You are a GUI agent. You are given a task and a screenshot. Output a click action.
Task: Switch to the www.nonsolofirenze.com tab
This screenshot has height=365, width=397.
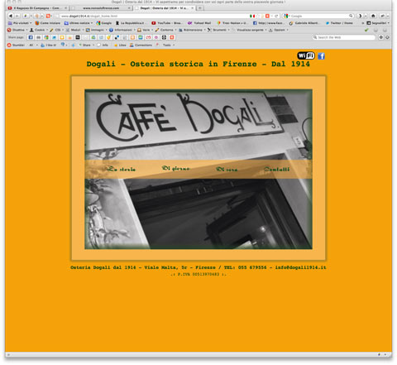coord(101,8)
